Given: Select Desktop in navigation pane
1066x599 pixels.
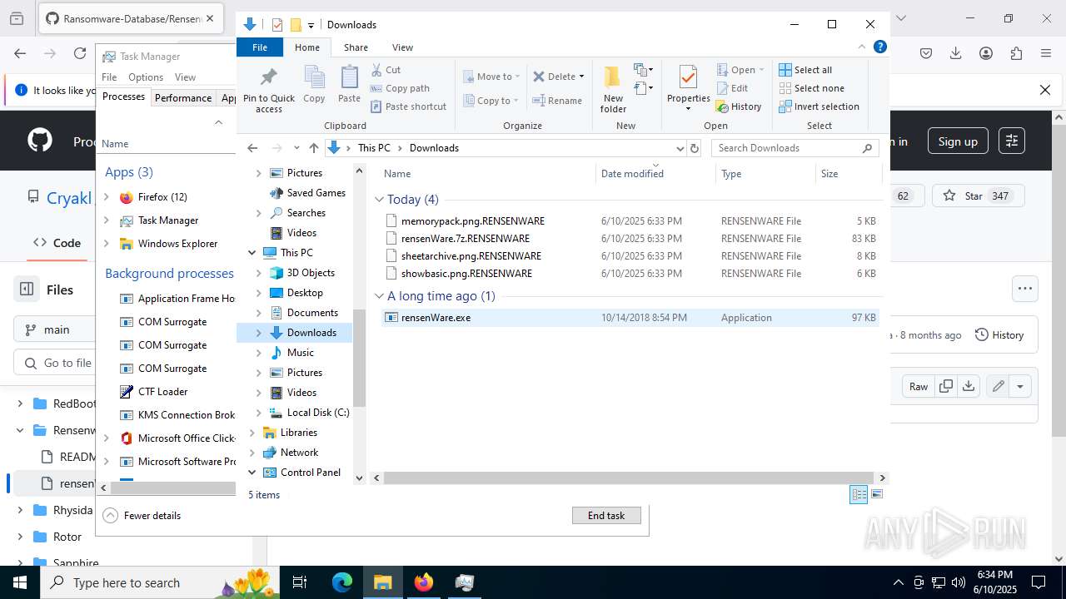Looking at the screenshot, I should click(x=305, y=293).
